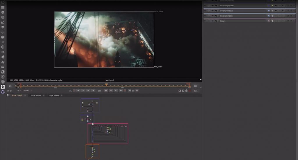298x160 pixels.
Task: Open the Filter nodes menu in toolbar
Action: [3, 17]
